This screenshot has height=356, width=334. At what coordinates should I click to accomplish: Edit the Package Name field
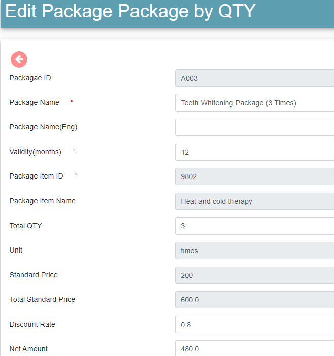tap(254, 103)
